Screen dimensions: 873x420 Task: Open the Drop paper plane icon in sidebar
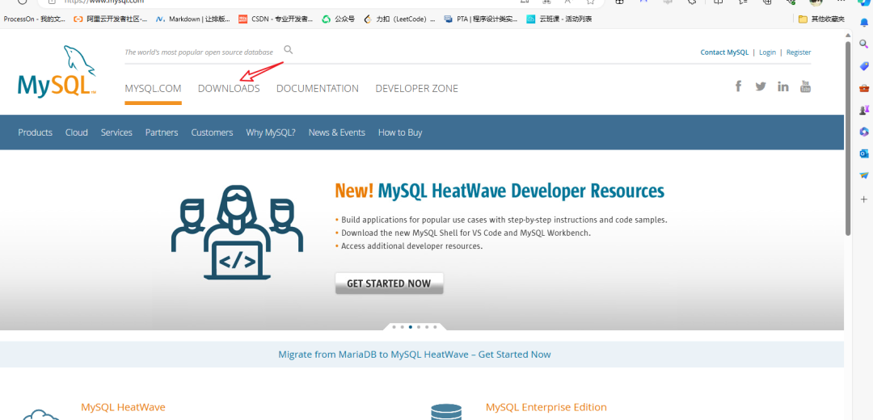tap(864, 175)
